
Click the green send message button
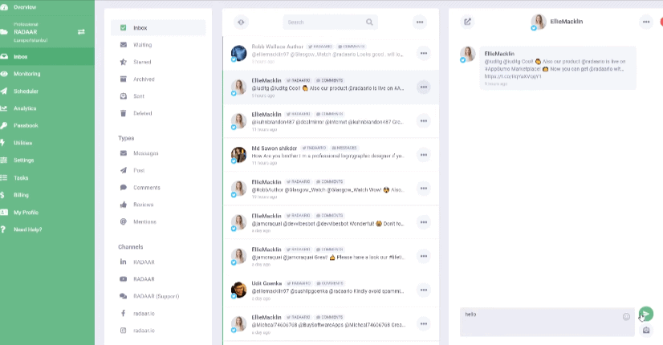[x=646, y=314]
